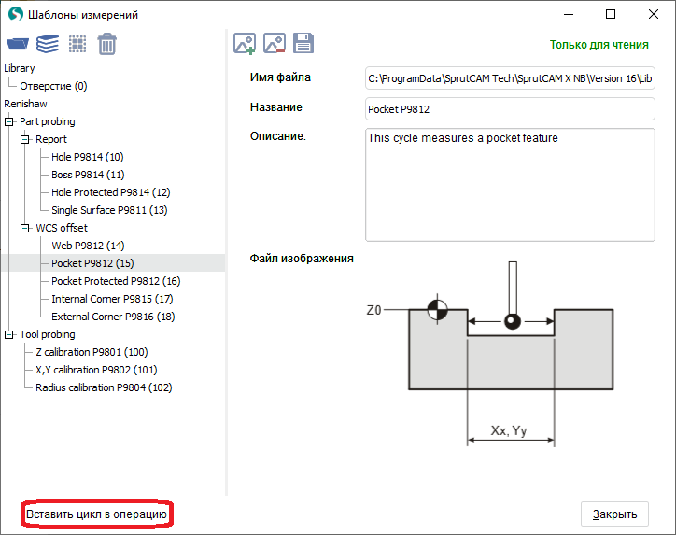The width and height of the screenshot is (676, 535).
Task: Collapse the WCS offset tree node
Action: tap(25, 228)
